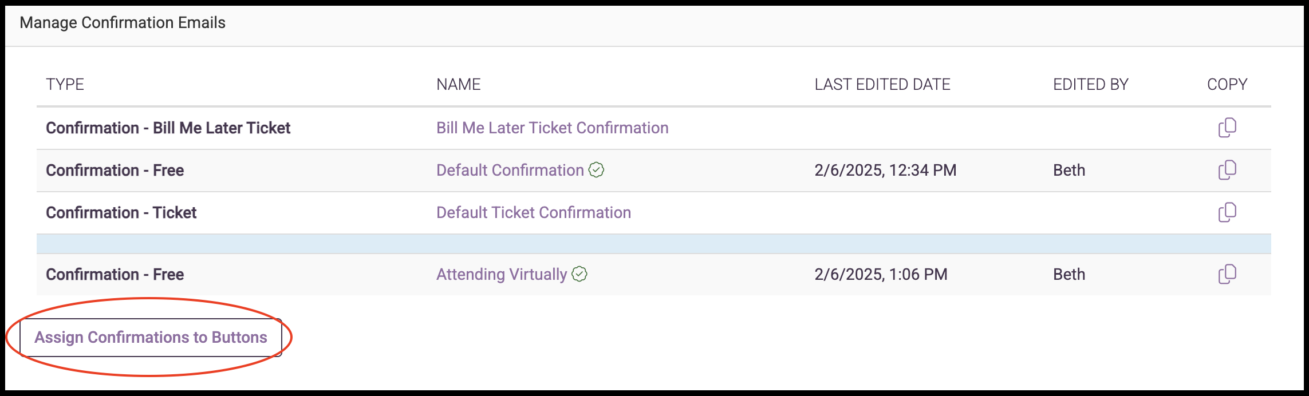Copy the Attending Virtually confirmation email
Screen dimensions: 1309x396
1227,274
